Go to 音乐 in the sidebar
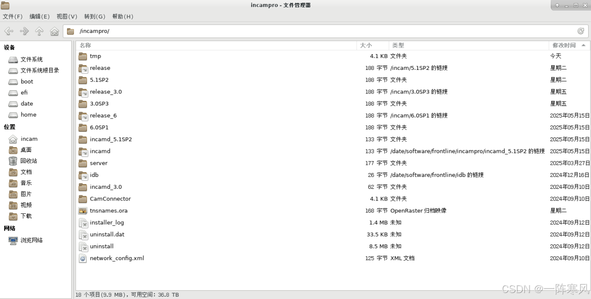The width and height of the screenshot is (591, 299). (26, 183)
